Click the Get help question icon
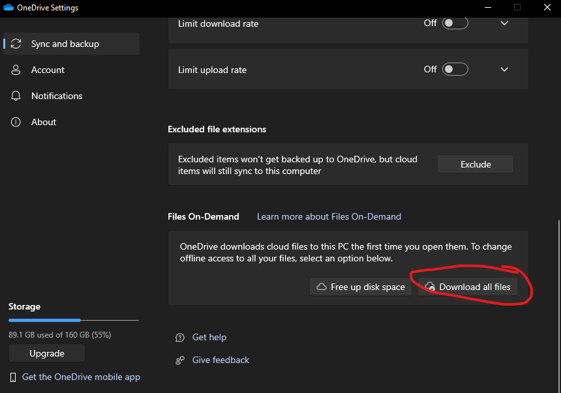561x393 pixels. (x=180, y=338)
